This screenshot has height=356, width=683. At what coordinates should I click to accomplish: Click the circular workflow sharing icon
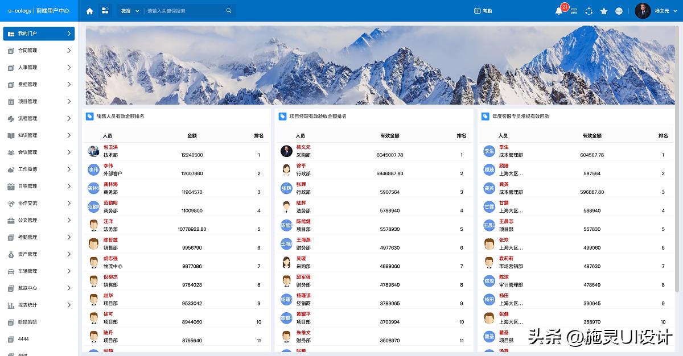point(589,11)
